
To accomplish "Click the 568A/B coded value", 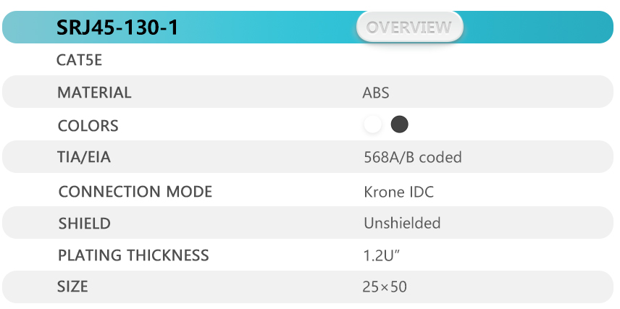I will [x=413, y=157].
